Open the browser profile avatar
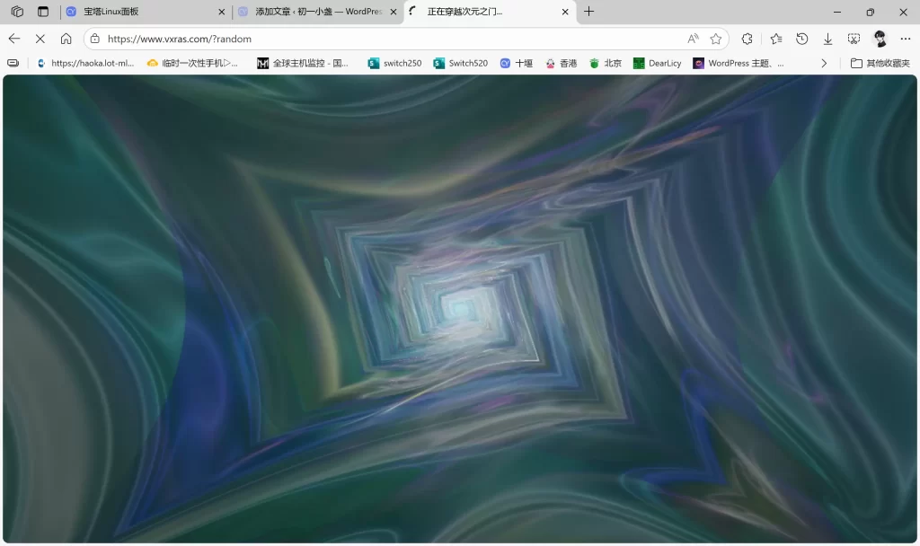Screen dimensions: 920x546 [878, 40]
